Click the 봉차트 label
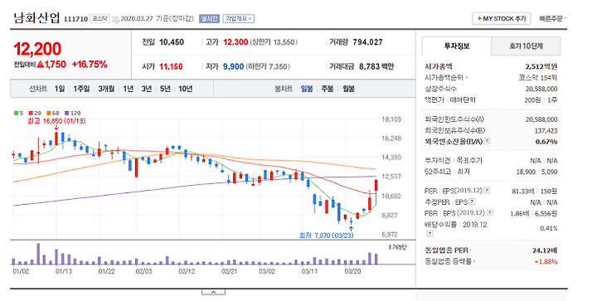Image resolution: width=597 pixels, height=301 pixels. tap(284, 89)
